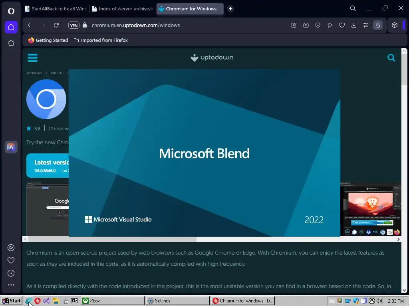This screenshot has width=409, height=306.
Task: Switch to Index of /server-archive tab
Action: 123,9
